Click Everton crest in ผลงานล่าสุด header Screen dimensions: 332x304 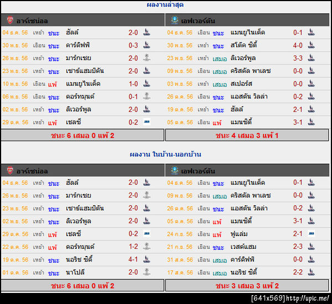point(175,20)
